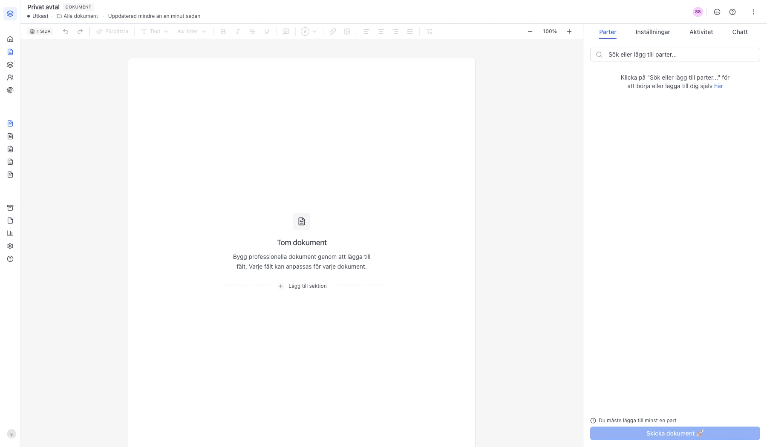Toggle strikethrough formatting
The width and height of the screenshot is (767, 447).
[x=252, y=32]
